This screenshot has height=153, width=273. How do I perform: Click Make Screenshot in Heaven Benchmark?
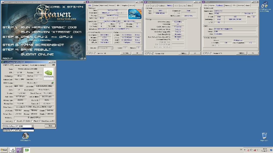42,45
